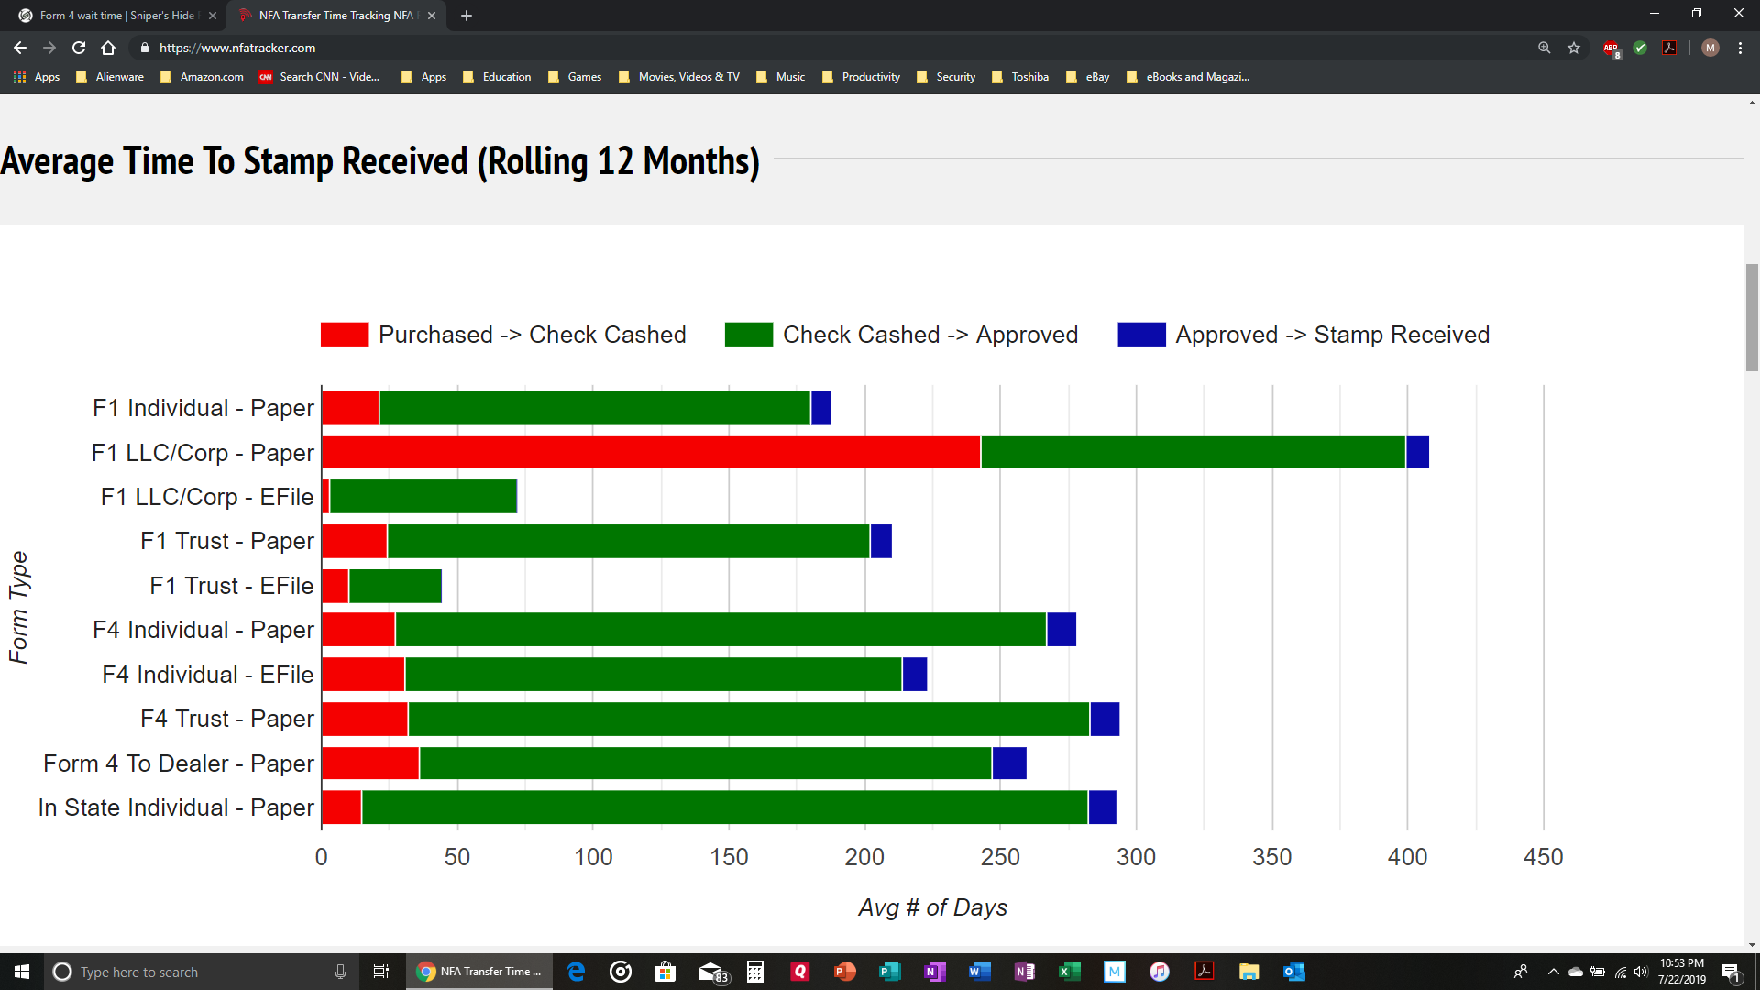Image resolution: width=1760 pixels, height=990 pixels.
Task: Open the Education bookmark folder
Action: 497,77
